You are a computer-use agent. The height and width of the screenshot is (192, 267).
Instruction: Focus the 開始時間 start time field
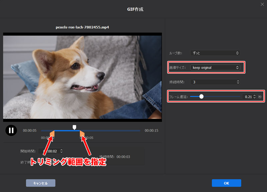tap(49, 151)
